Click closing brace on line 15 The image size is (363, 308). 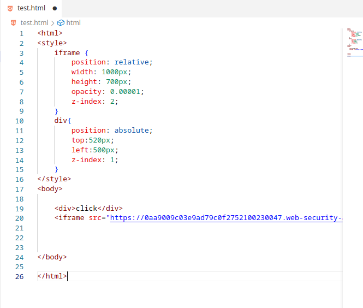click(x=56, y=169)
